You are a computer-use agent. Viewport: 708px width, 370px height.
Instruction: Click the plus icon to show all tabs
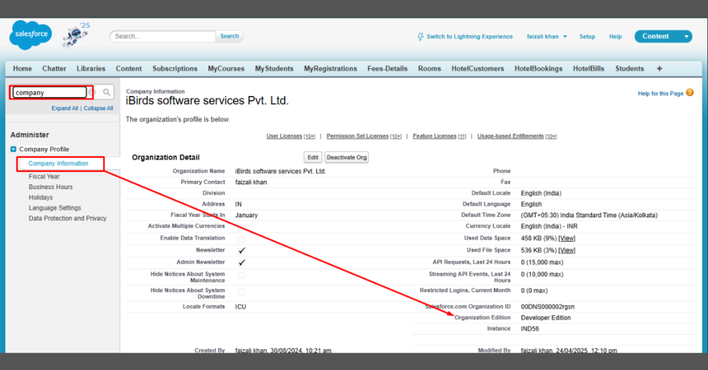click(659, 68)
